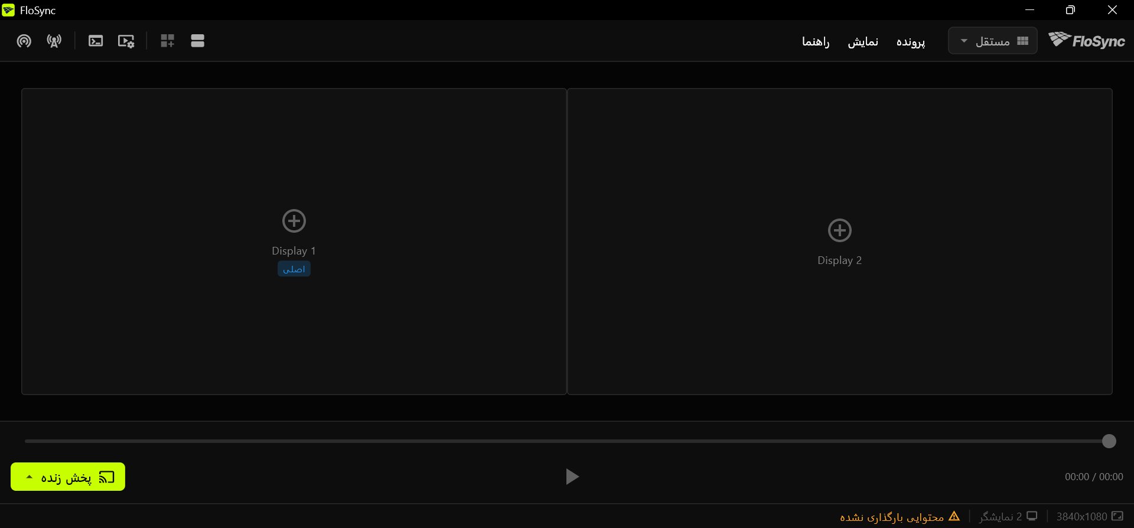
Task: Open the نمایش menu
Action: point(863,41)
